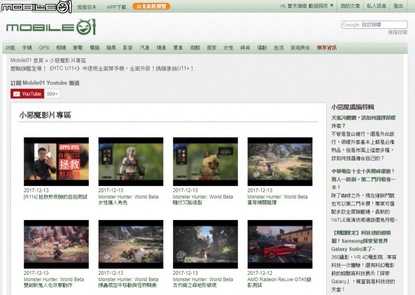Select the 運動 navigation item

pos(262,48)
